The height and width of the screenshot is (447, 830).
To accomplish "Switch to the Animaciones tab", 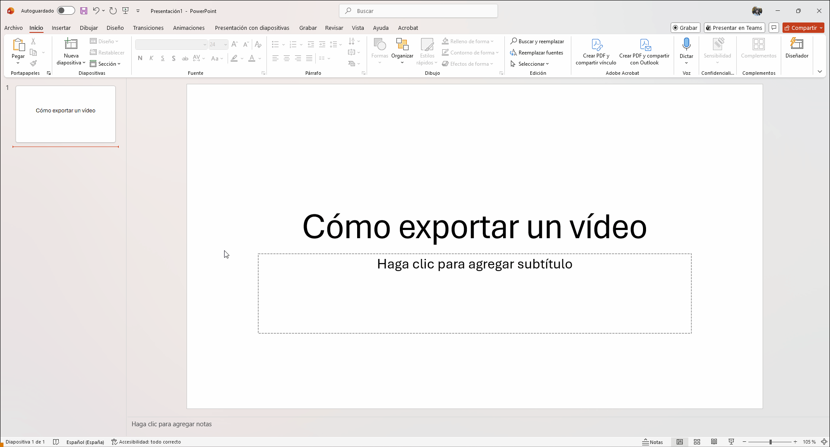I will tap(189, 28).
